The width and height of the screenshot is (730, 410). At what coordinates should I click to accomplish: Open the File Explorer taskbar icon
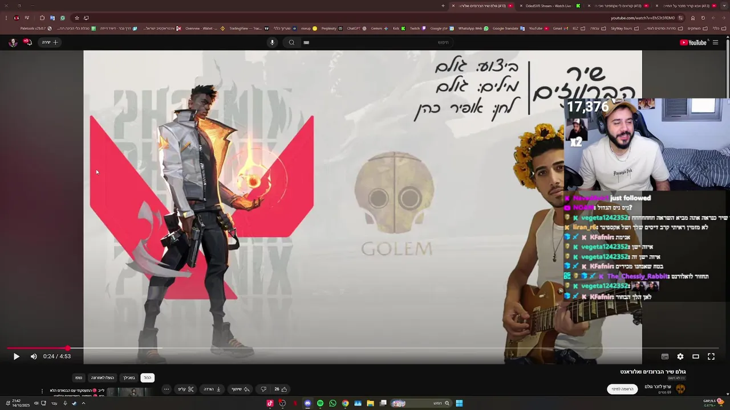pyautogui.click(x=370, y=403)
